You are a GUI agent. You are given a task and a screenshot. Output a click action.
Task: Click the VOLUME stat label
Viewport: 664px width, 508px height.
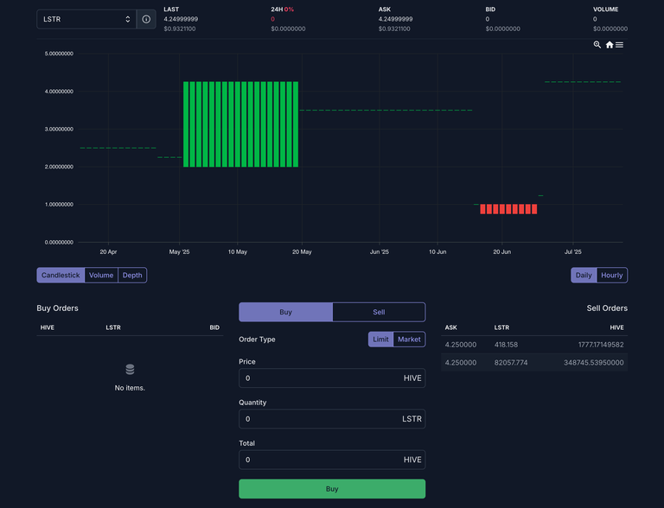(x=605, y=10)
